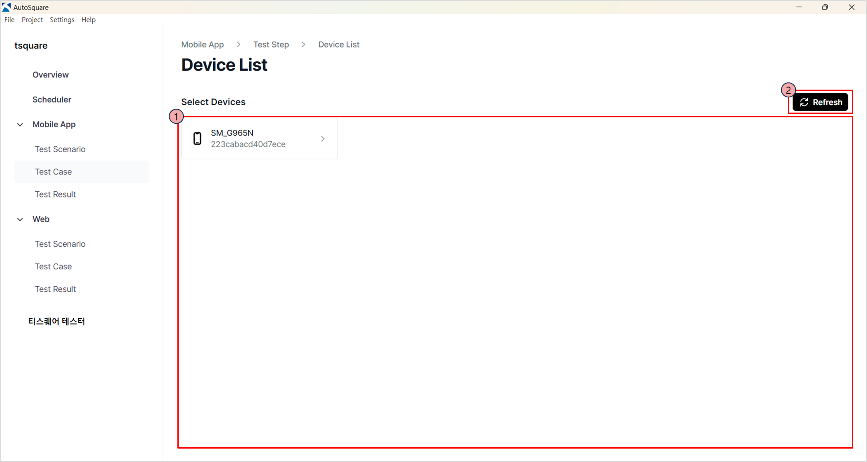Collapse the Web section chevron

point(20,220)
